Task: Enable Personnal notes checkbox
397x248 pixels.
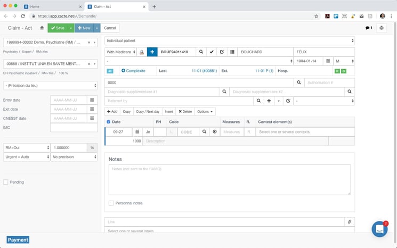Action: pyautogui.click(x=111, y=203)
